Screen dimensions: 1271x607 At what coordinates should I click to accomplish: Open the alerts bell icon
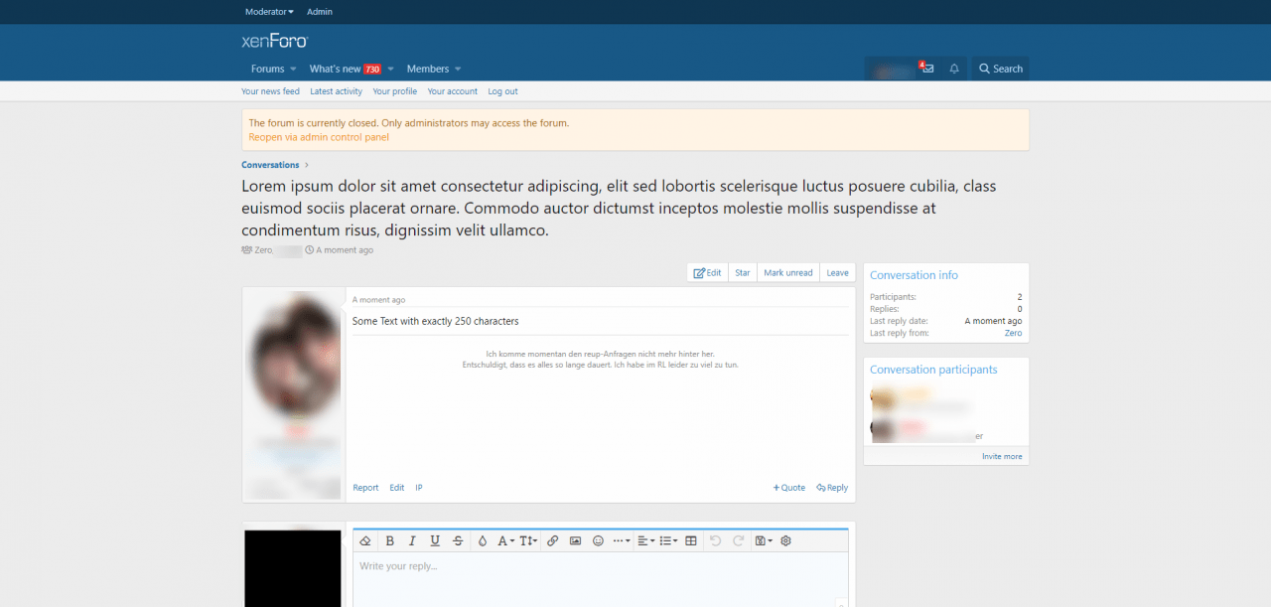coord(954,69)
